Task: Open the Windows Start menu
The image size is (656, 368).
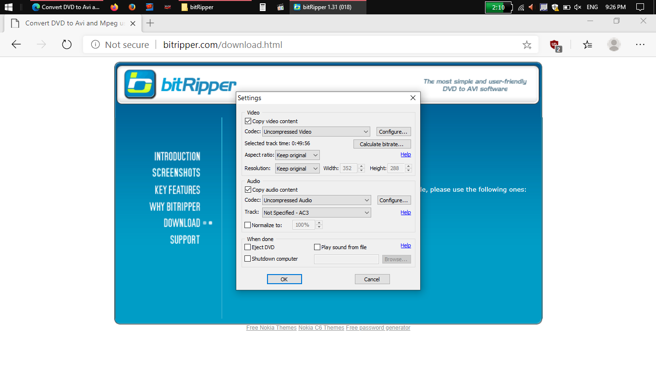Action: pyautogui.click(x=8, y=7)
